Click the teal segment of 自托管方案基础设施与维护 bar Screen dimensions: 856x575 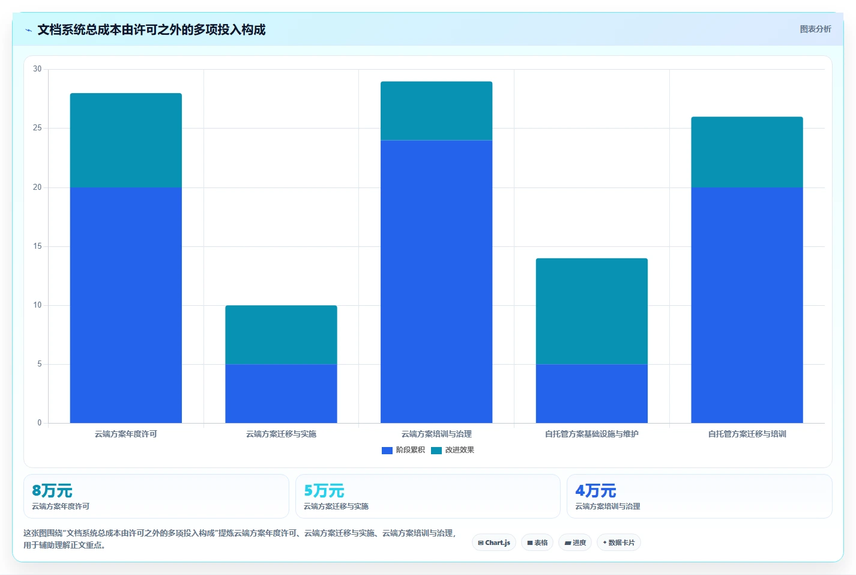tap(592, 311)
